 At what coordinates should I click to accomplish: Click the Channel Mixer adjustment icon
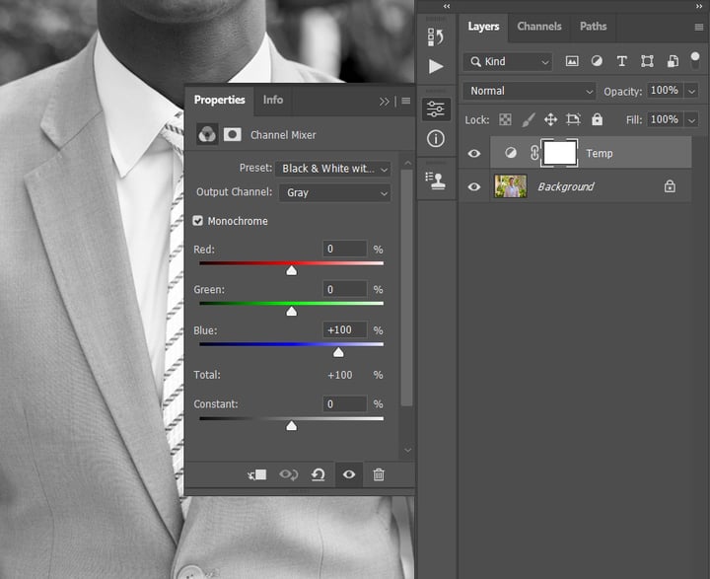[207, 134]
